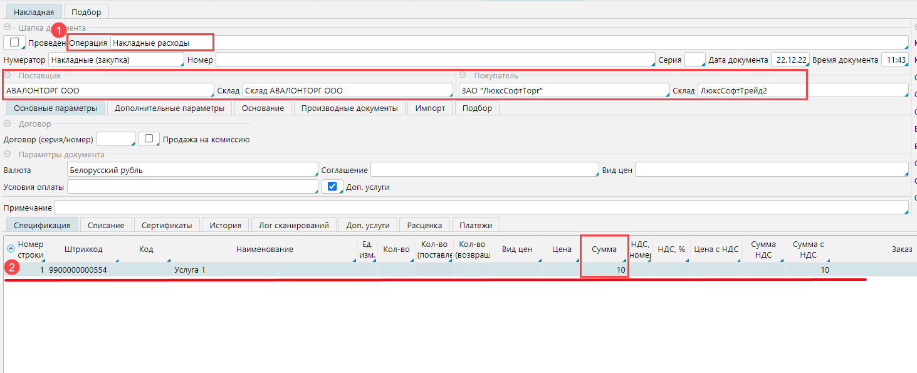Collapse the Покупатель section icon
Screen dimensions: 917x373
[463, 75]
